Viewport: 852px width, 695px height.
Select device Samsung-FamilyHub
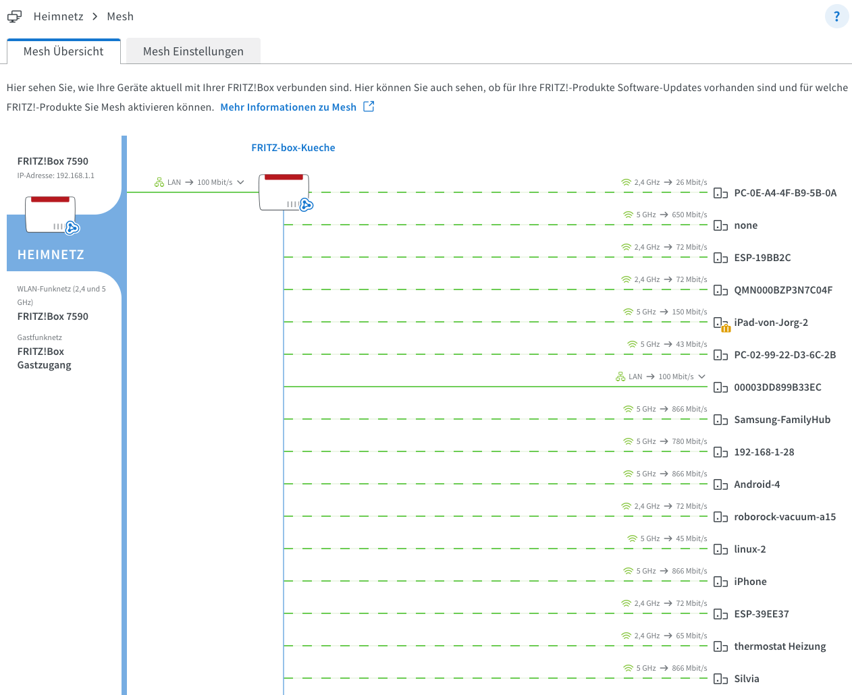point(782,420)
